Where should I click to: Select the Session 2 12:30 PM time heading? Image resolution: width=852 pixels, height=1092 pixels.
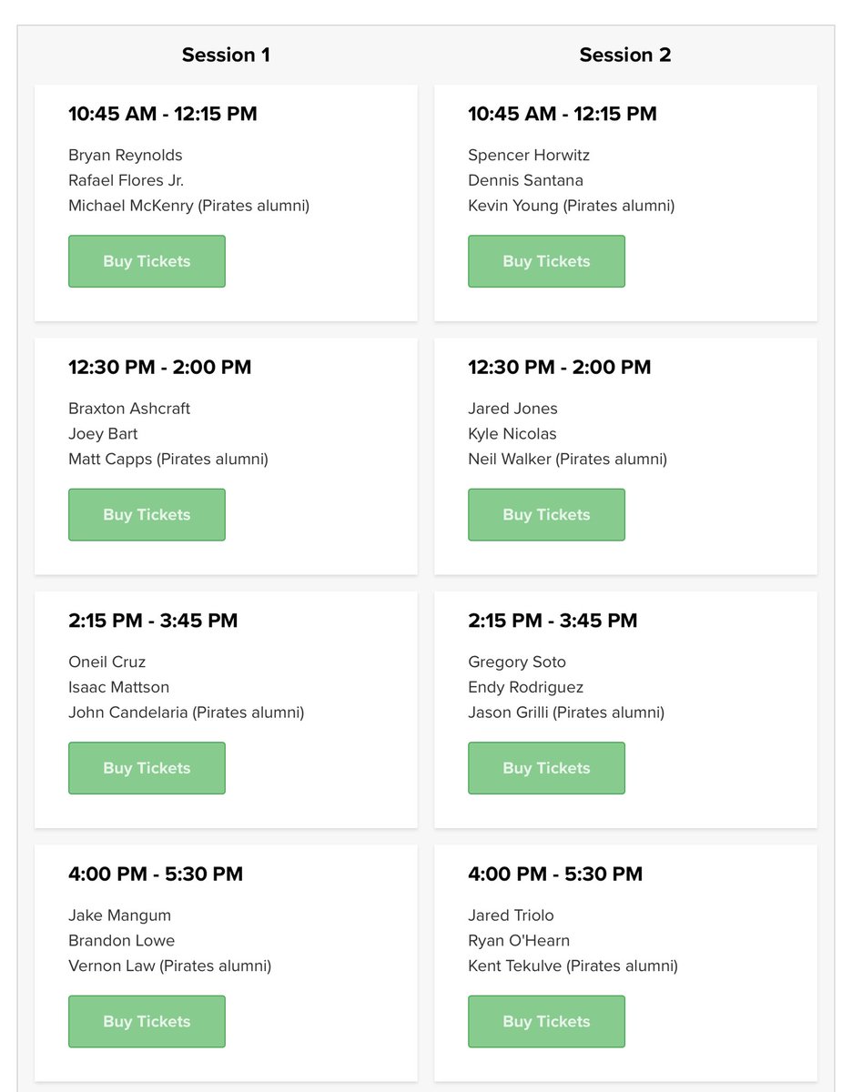(x=560, y=368)
